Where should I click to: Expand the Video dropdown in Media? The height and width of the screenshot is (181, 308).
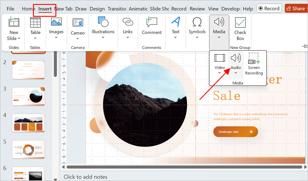click(220, 72)
